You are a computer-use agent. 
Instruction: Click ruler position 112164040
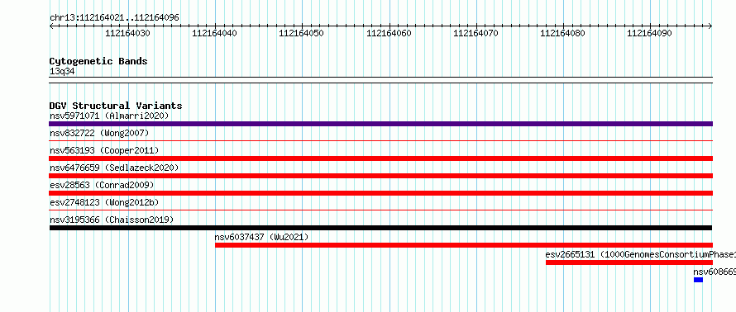click(214, 33)
